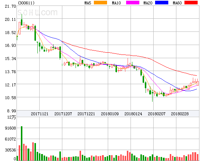Click the orange MA5 legend swatch
220x161 pixels.
[x=100, y=3]
